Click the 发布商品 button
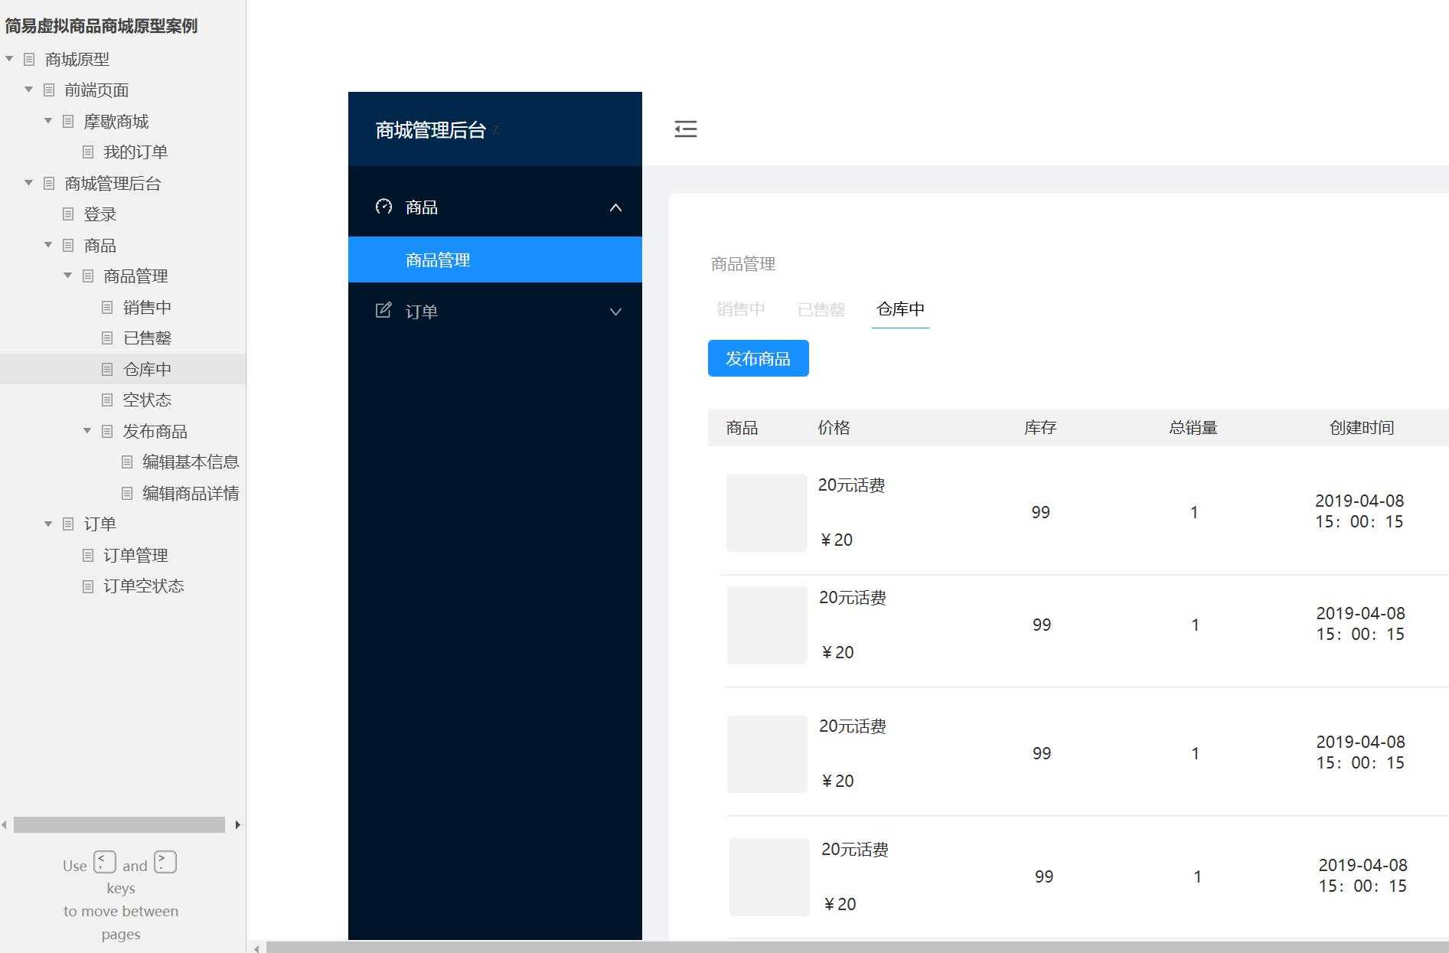The width and height of the screenshot is (1449, 953). tap(758, 357)
